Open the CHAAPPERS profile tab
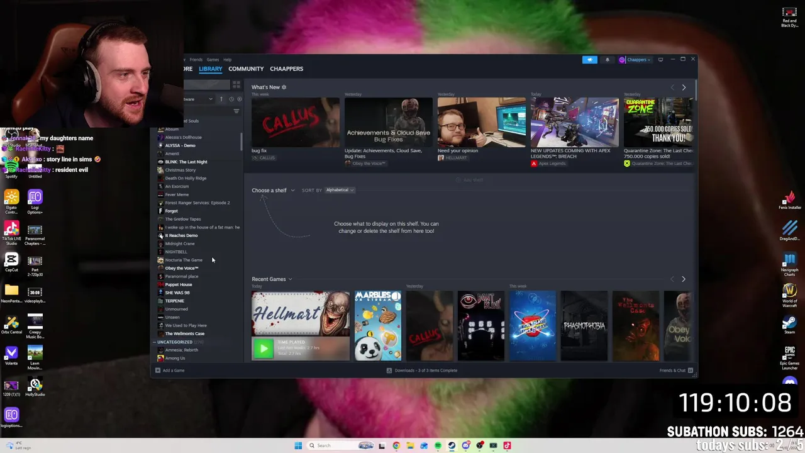805x453 pixels. (x=286, y=69)
